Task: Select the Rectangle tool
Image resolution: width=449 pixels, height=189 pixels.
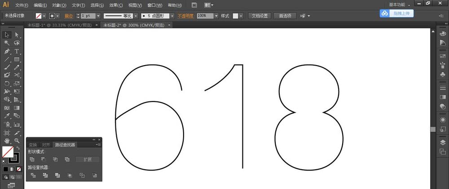Action: (17, 59)
